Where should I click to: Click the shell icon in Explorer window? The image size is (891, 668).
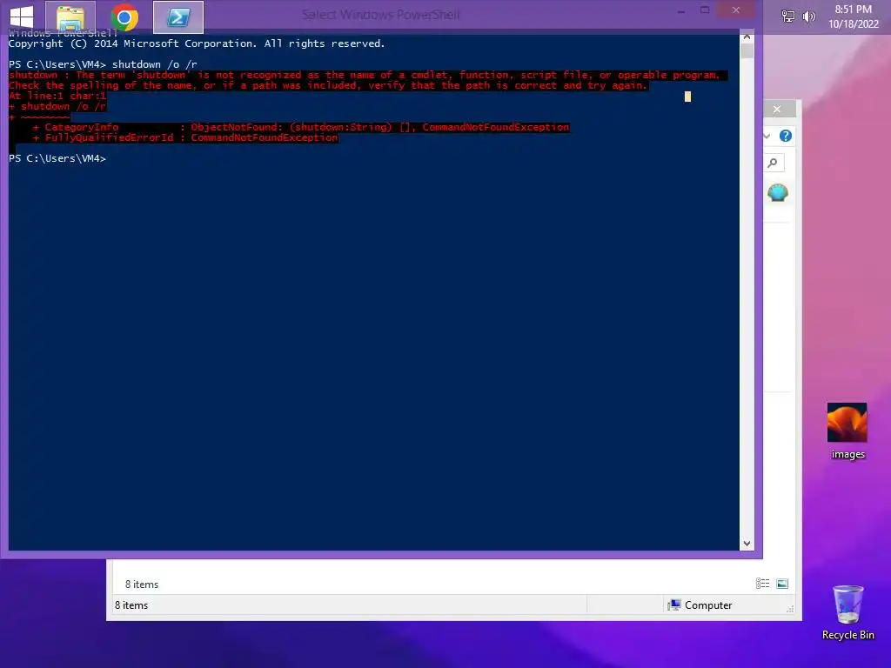(x=777, y=192)
